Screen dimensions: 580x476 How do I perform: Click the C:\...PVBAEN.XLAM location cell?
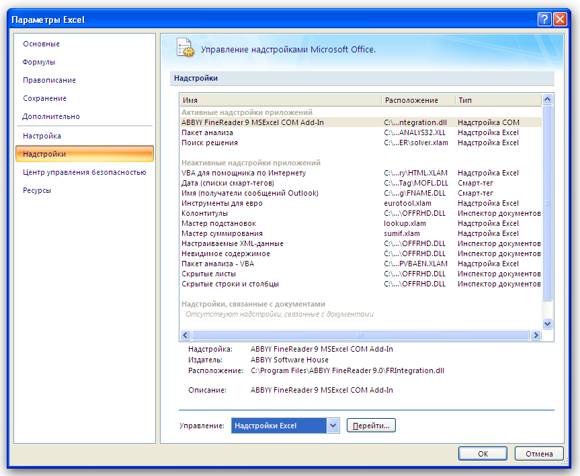415,264
